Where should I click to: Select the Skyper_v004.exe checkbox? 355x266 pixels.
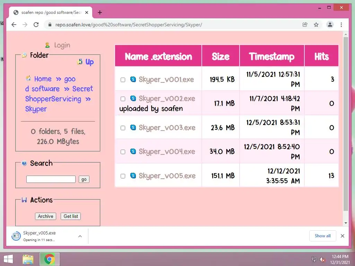(x=123, y=152)
